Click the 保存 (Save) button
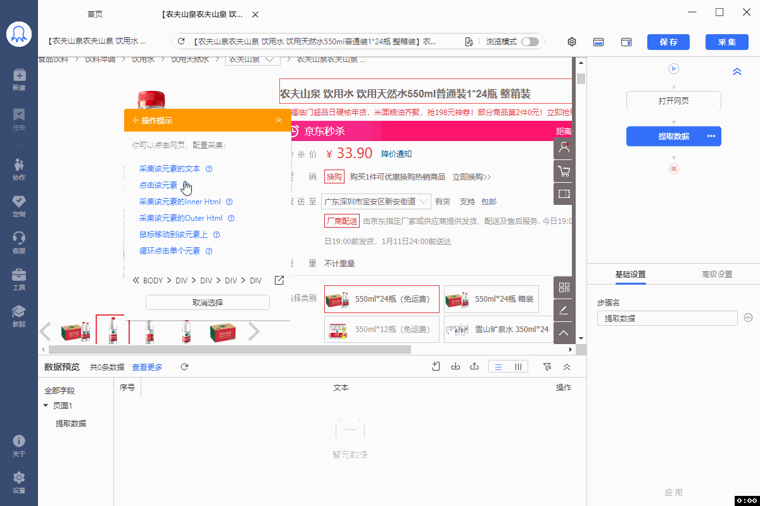This screenshot has height=506, width=760. [668, 42]
